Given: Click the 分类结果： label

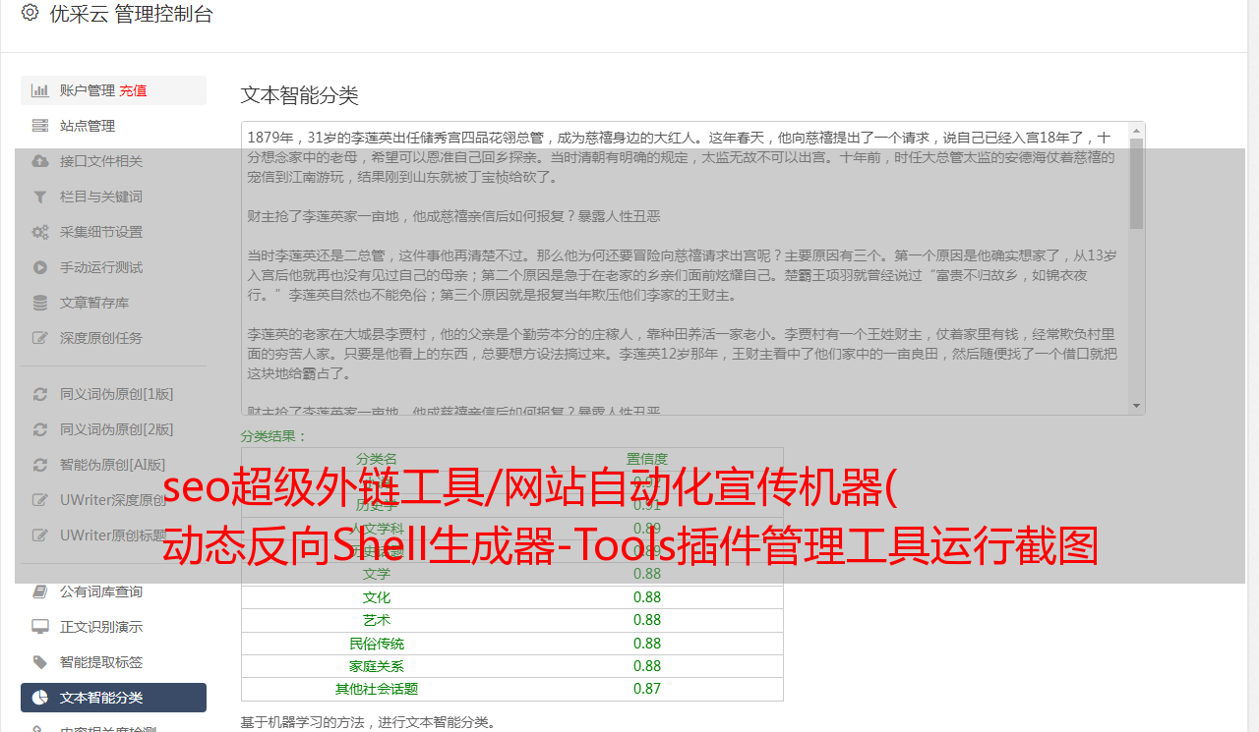Looking at the screenshot, I should (274, 436).
